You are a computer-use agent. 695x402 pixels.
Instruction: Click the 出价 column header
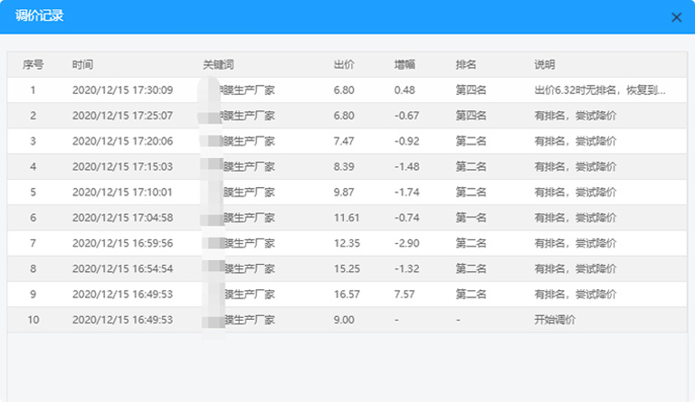pyautogui.click(x=344, y=65)
